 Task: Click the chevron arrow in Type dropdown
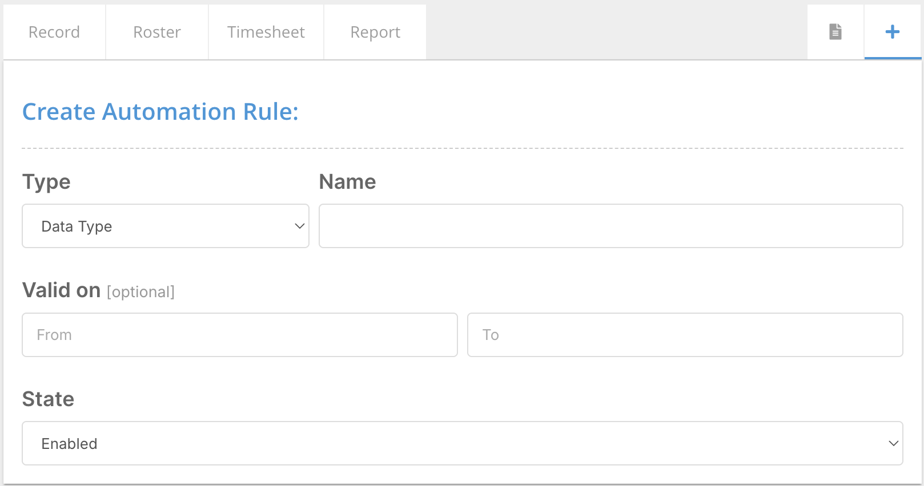(299, 226)
